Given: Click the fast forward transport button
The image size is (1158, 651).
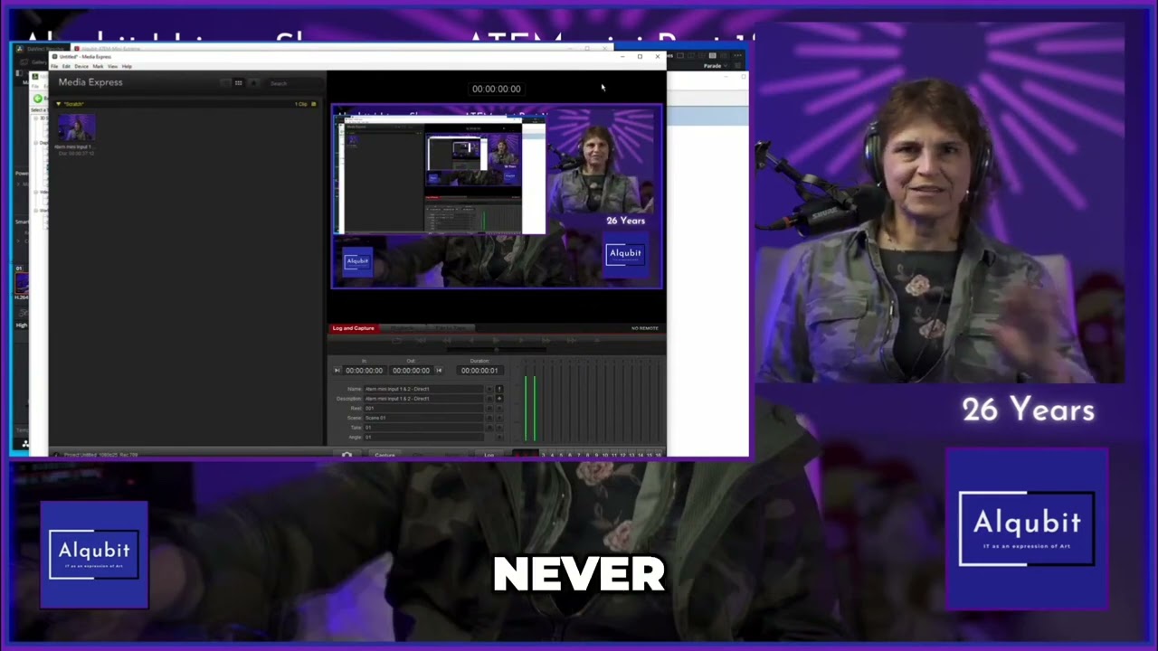Looking at the screenshot, I should pyautogui.click(x=546, y=340).
